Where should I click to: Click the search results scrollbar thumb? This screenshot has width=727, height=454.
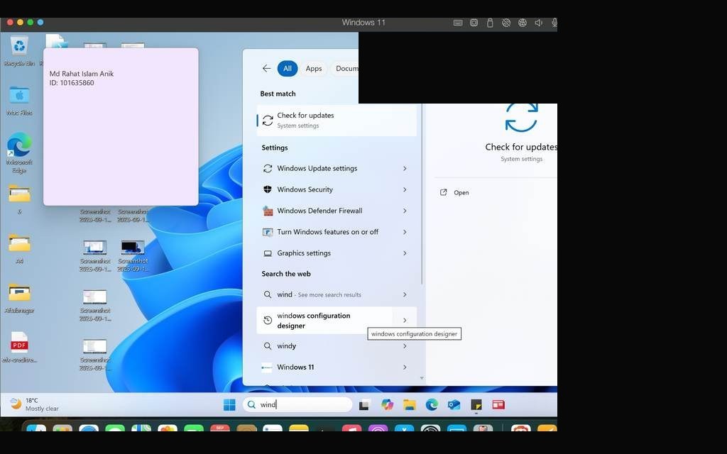pyautogui.click(x=422, y=194)
